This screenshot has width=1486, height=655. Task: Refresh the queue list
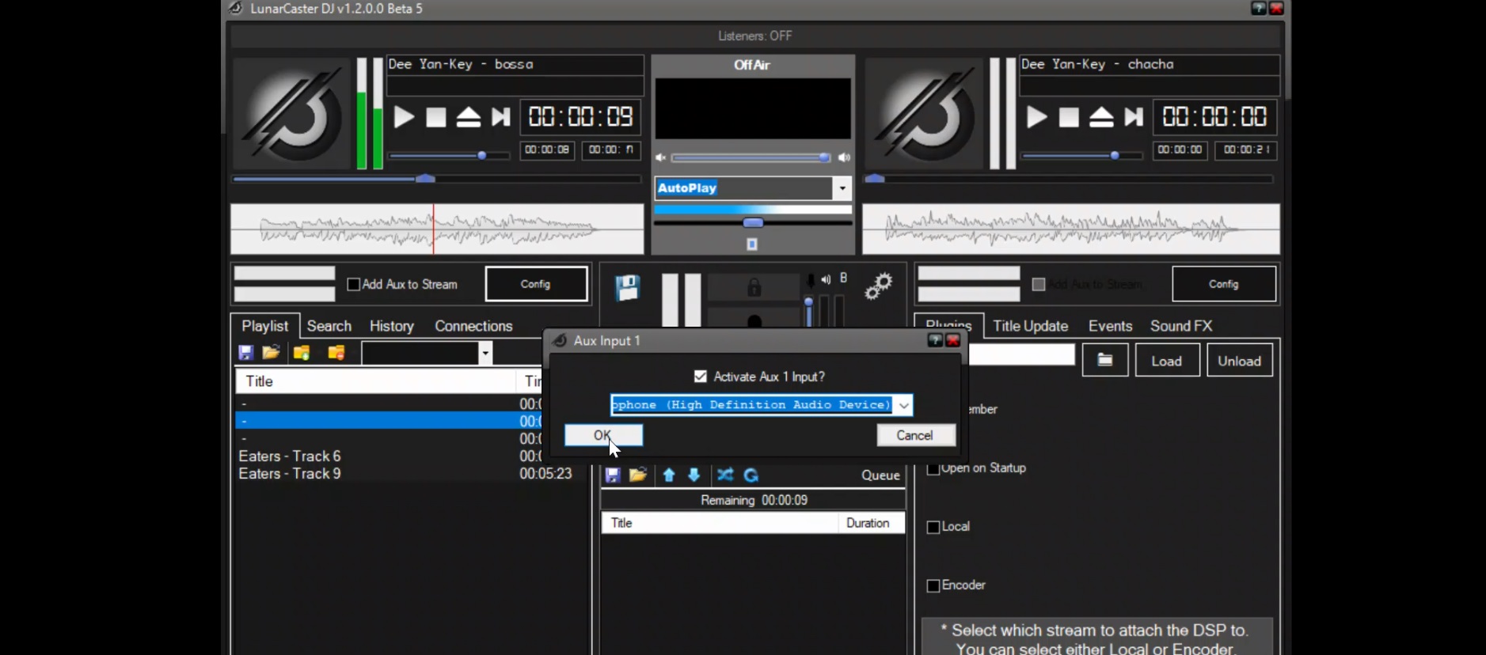pos(751,475)
